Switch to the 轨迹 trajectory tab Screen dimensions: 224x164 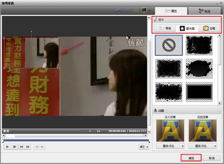tap(205, 11)
